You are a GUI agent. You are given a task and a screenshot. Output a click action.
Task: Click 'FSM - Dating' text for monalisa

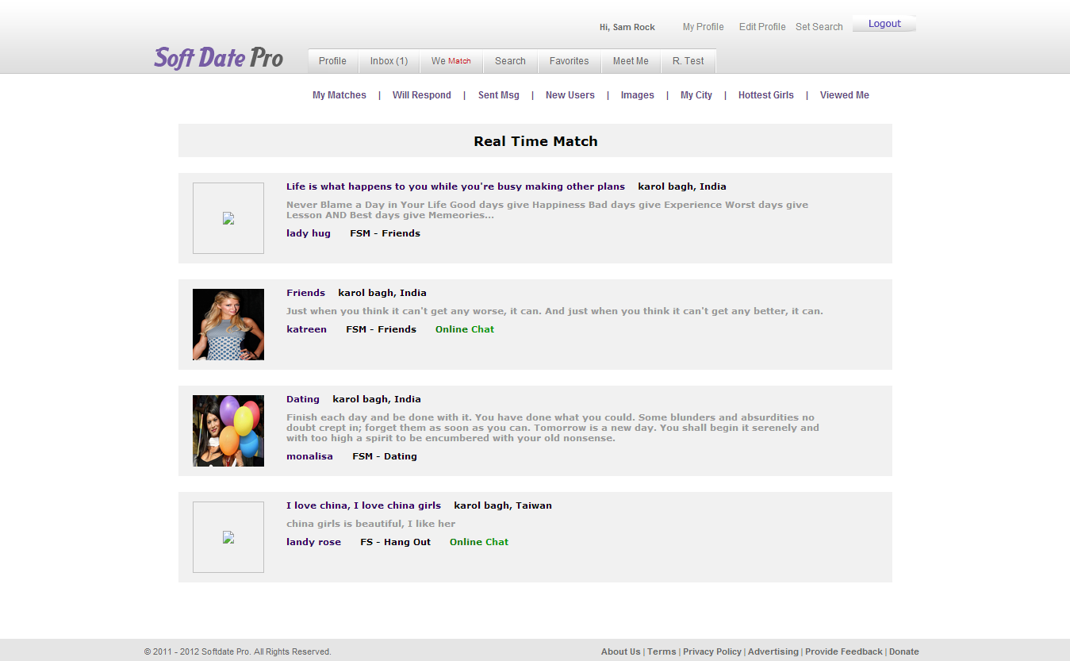click(385, 456)
